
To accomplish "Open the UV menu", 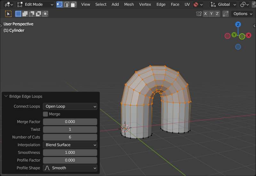I will (187, 4).
